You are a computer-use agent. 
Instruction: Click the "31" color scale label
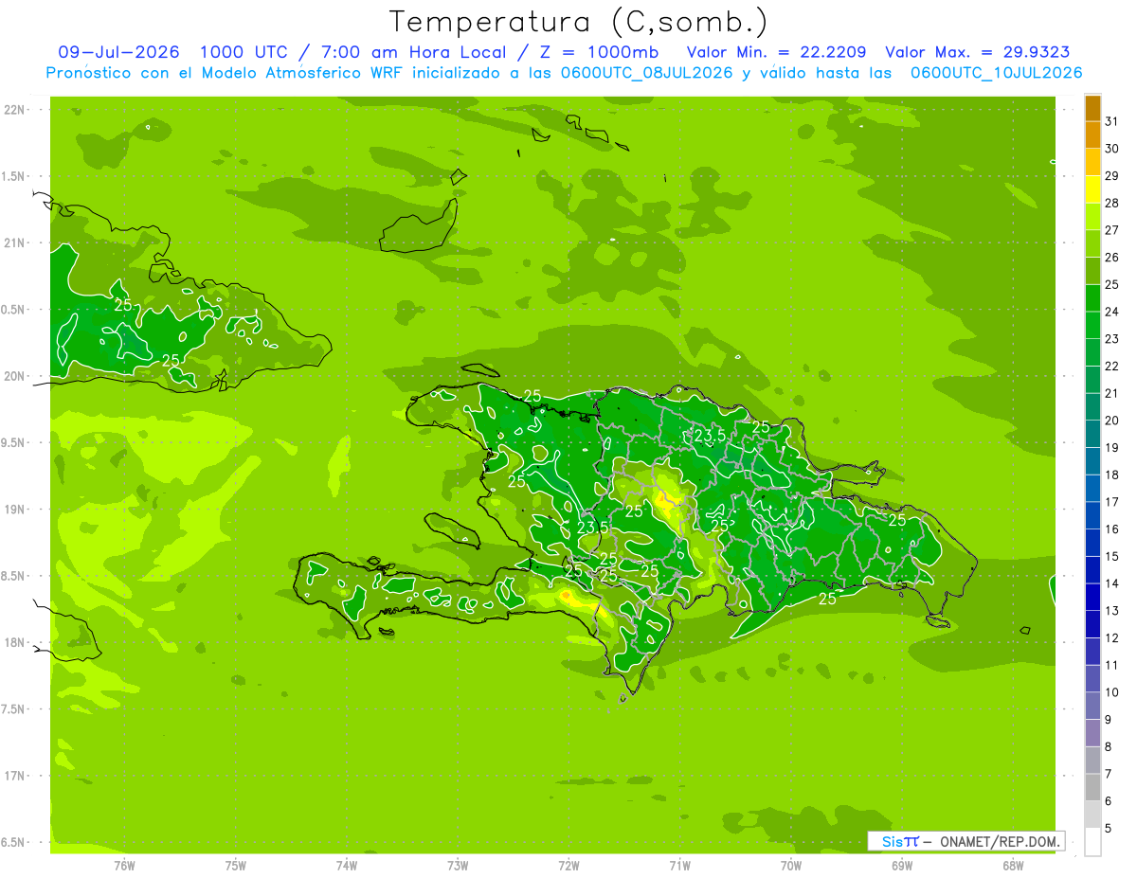click(1111, 121)
